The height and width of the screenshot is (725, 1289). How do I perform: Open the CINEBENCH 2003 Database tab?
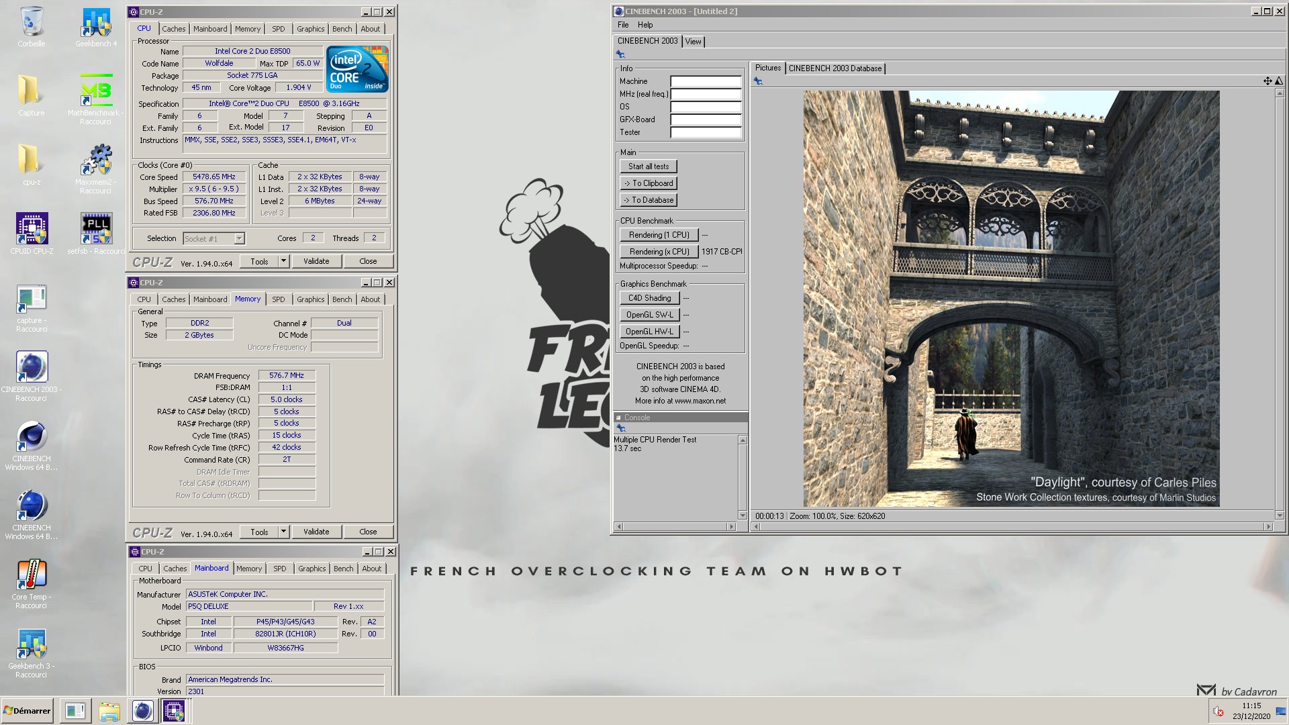tap(835, 68)
